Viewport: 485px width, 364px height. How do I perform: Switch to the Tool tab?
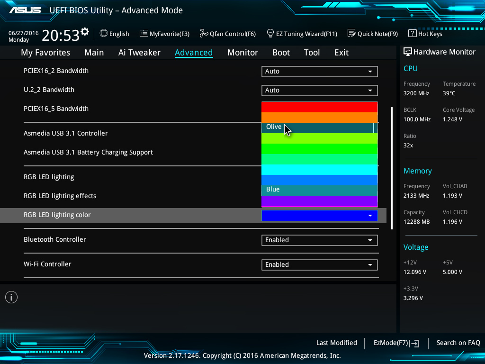(x=312, y=53)
